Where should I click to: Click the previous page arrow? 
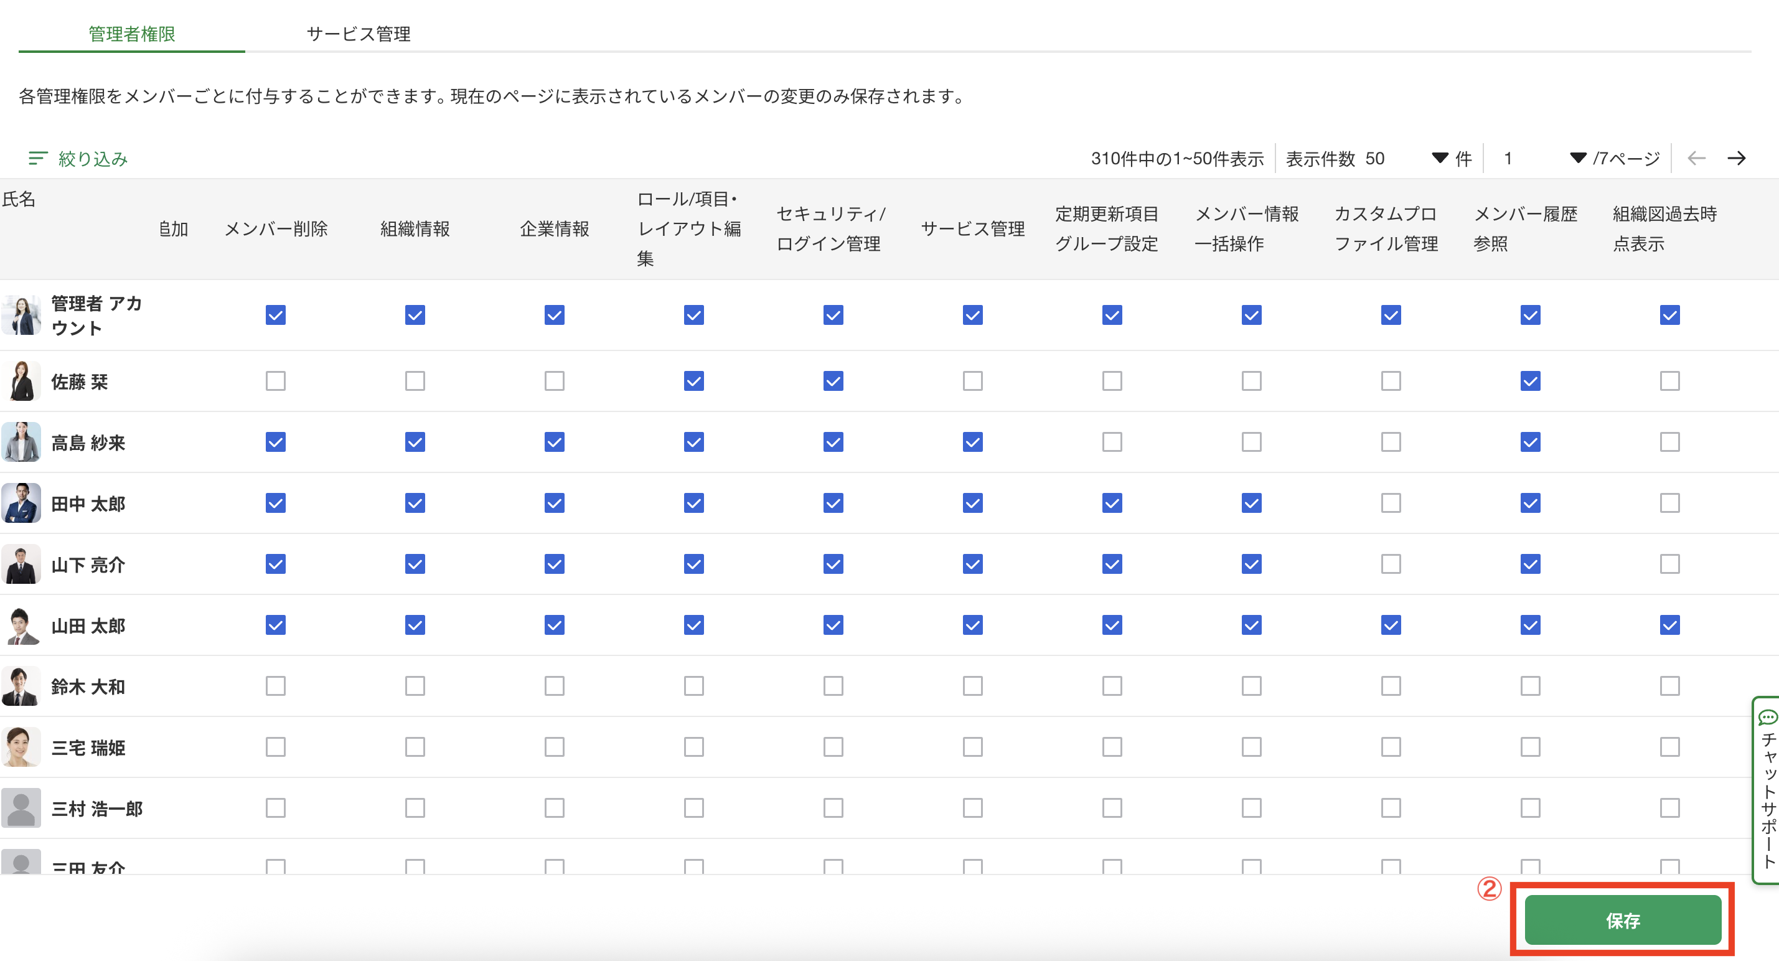coord(1696,159)
